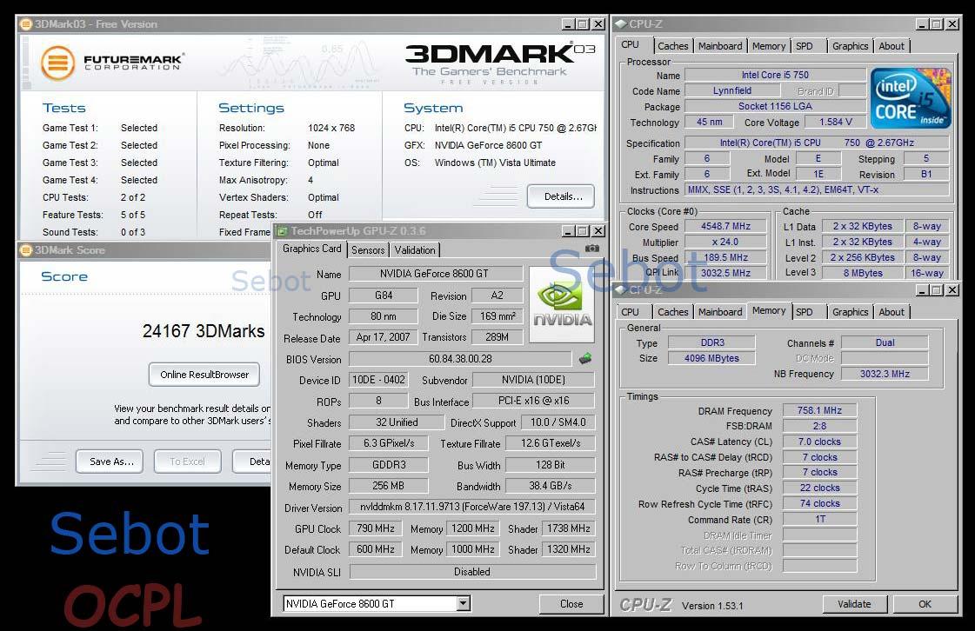The width and height of the screenshot is (975, 631).
Task: Select SPD tab in lower CPU-Z window
Action: click(x=805, y=312)
